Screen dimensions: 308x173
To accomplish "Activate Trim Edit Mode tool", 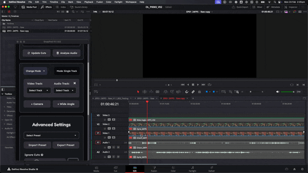I will point(145,92).
